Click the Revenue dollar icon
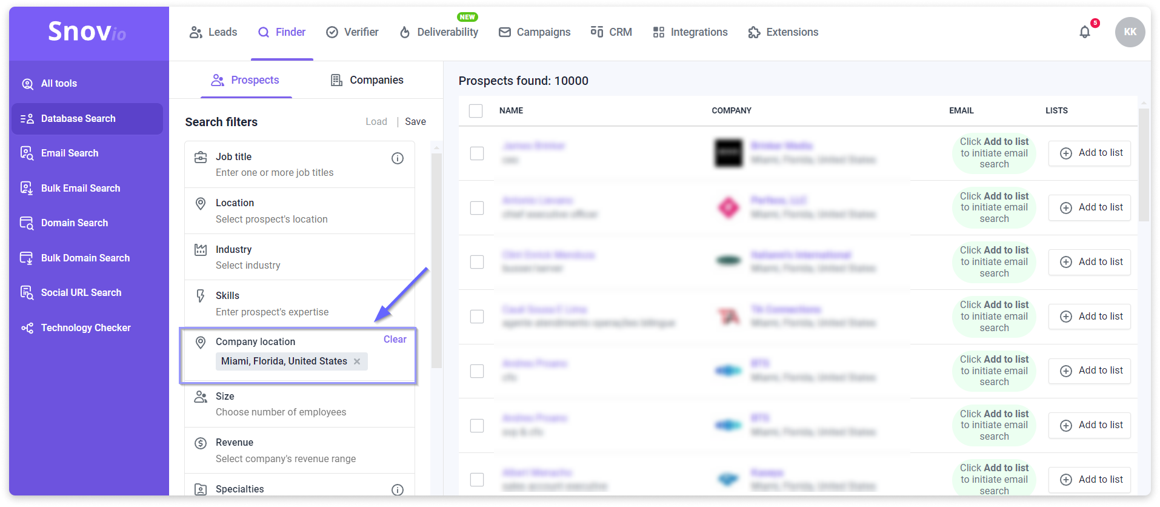Screen dimensions: 1160x507 [x=201, y=443]
